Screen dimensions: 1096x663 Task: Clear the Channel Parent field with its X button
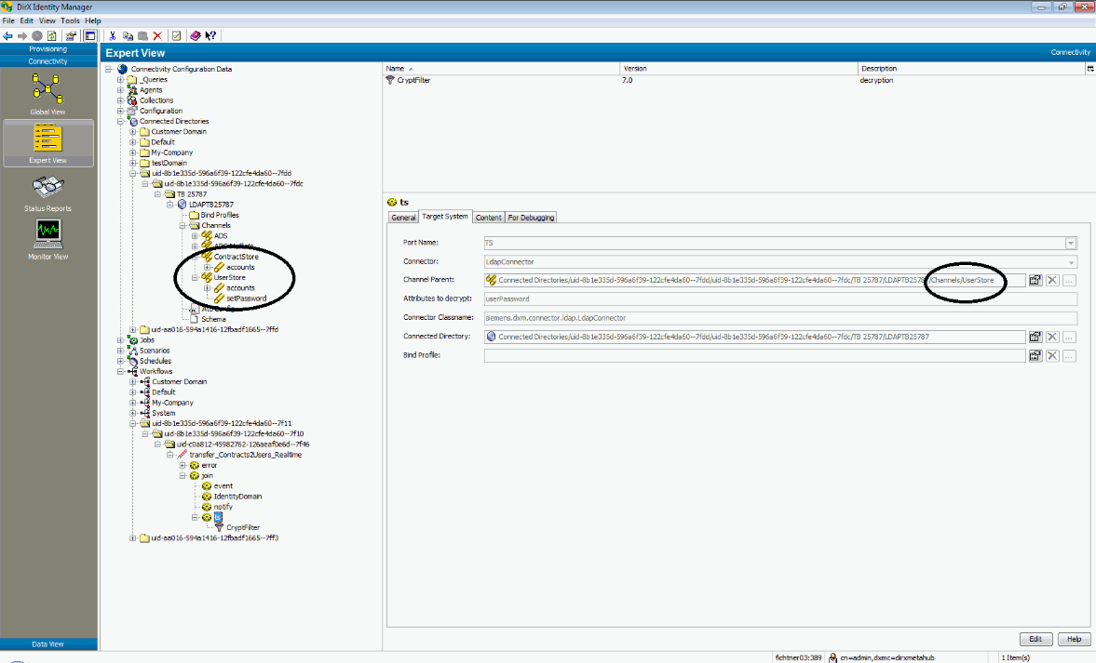pos(1050,280)
